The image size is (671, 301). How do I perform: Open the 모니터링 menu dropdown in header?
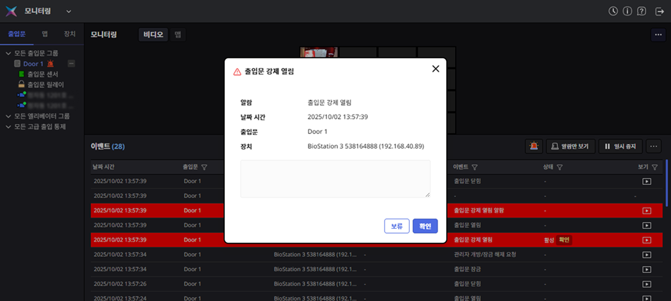tap(69, 11)
